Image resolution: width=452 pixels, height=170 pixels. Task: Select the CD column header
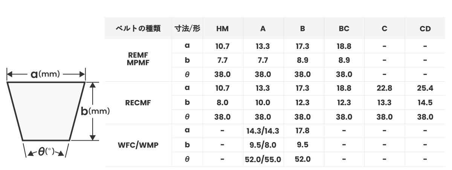point(425,29)
